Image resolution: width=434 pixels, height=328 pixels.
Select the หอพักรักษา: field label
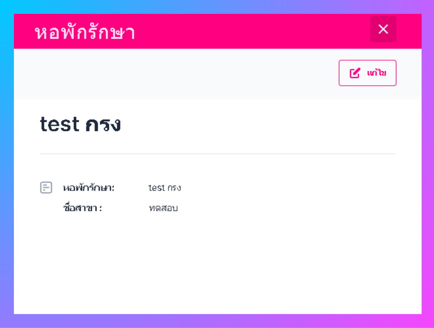tap(89, 188)
